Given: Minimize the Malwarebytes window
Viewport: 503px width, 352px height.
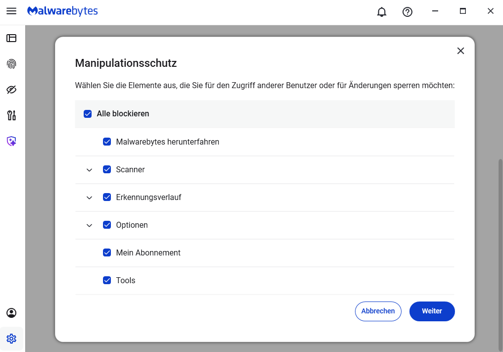Looking at the screenshot, I should pos(435,11).
